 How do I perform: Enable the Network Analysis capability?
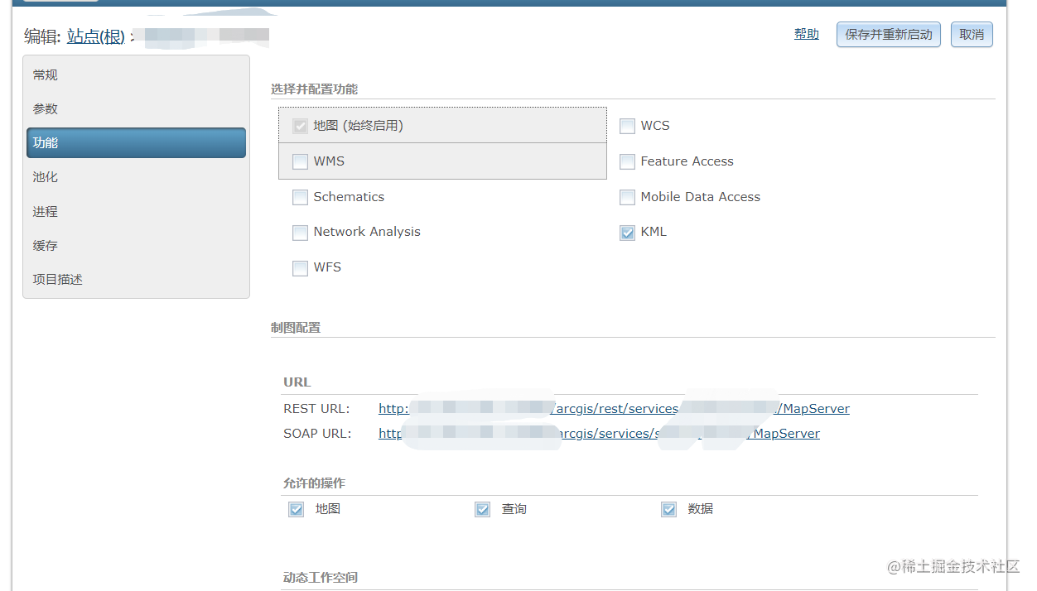300,233
